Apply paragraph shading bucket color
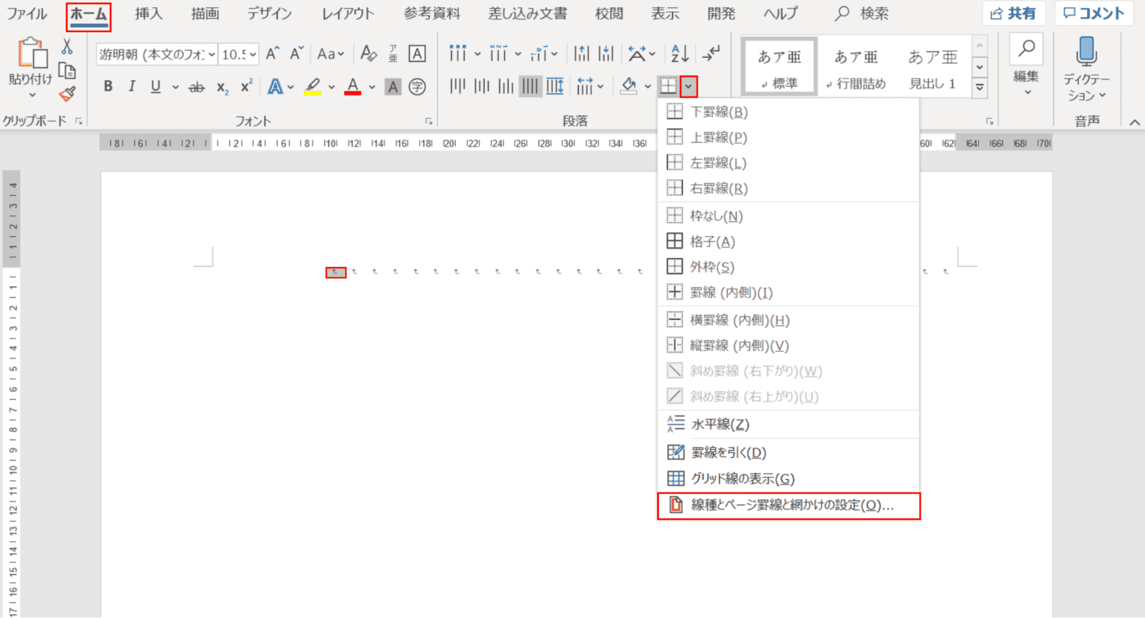Image resolution: width=1145 pixels, height=618 pixels. tap(629, 87)
